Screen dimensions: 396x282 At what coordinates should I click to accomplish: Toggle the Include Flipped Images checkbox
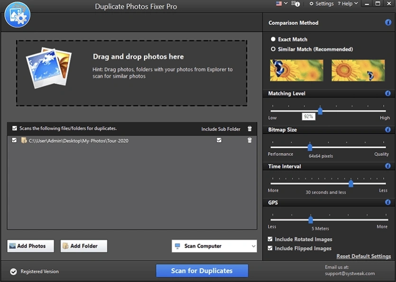(270, 248)
